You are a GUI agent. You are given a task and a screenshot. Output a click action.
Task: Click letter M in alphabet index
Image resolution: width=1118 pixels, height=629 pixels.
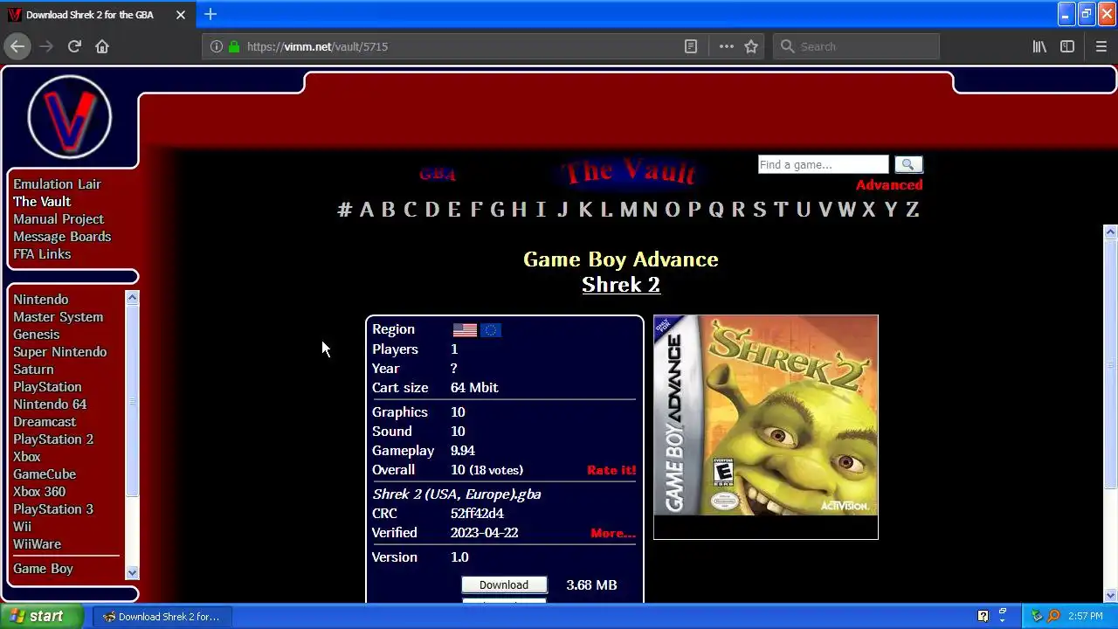629,210
